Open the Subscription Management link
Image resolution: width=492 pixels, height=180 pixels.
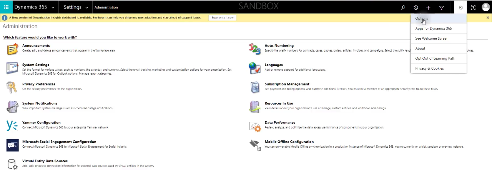[x=287, y=84]
